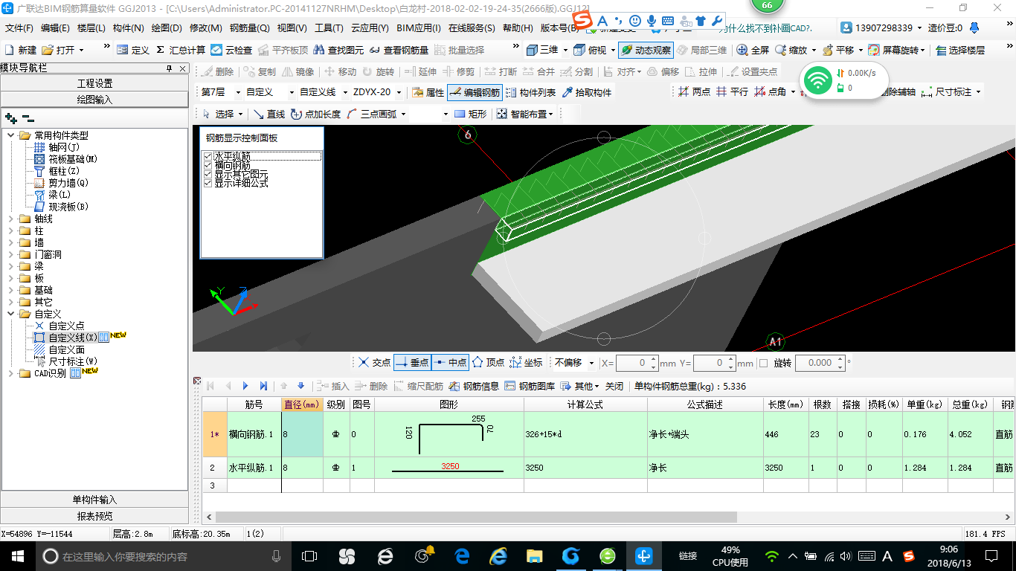Screen dimensions: 1016x571
Task: Open 查看钢筋量 rebar quantity viewer
Action: [x=399, y=50]
